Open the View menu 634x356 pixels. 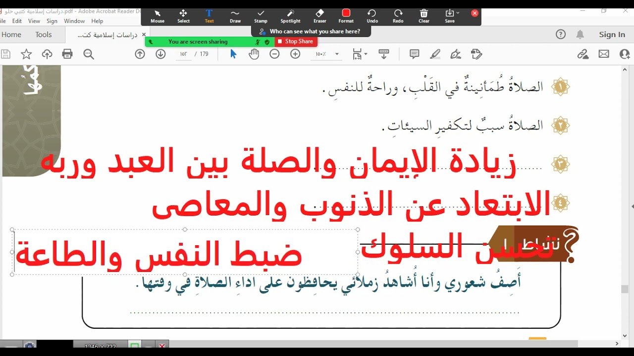(34, 21)
